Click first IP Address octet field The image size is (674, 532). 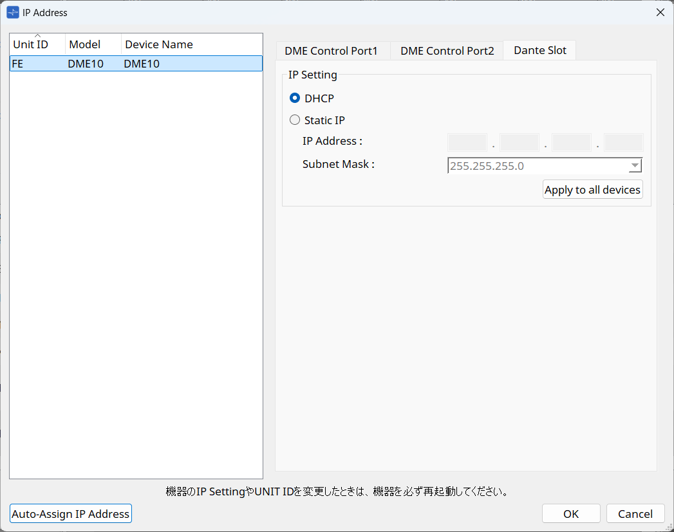(x=467, y=143)
